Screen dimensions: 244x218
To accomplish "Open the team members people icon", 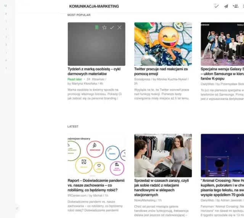I will pyautogui.click(x=236, y=6).
